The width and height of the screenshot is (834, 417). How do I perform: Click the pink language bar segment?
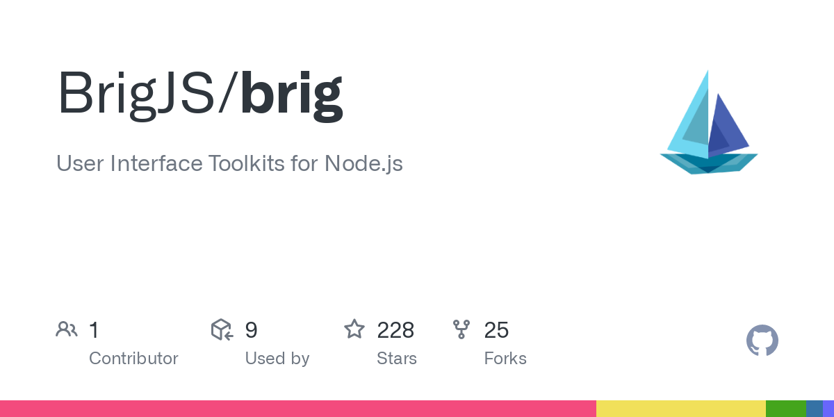[297, 409]
